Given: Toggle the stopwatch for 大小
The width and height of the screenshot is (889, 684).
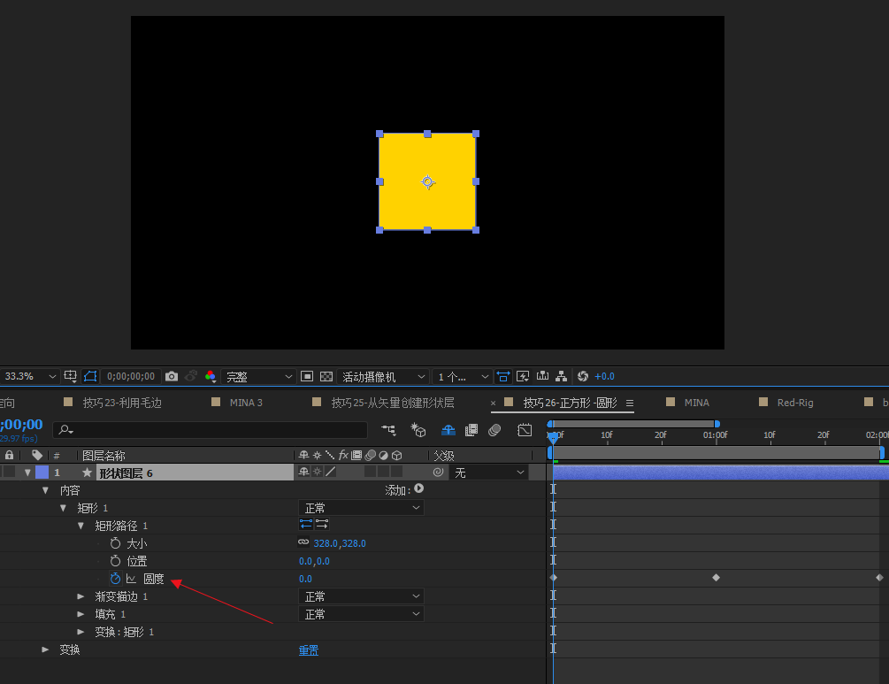Looking at the screenshot, I should [115, 543].
